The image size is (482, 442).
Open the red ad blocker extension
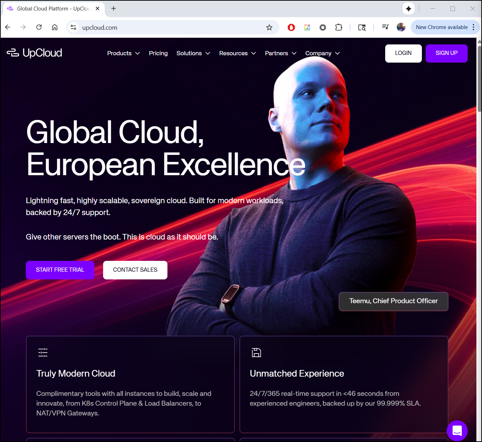click(x=291, y=27)
